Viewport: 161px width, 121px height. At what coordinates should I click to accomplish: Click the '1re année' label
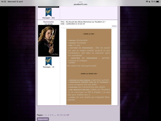(x=49, y=24)
